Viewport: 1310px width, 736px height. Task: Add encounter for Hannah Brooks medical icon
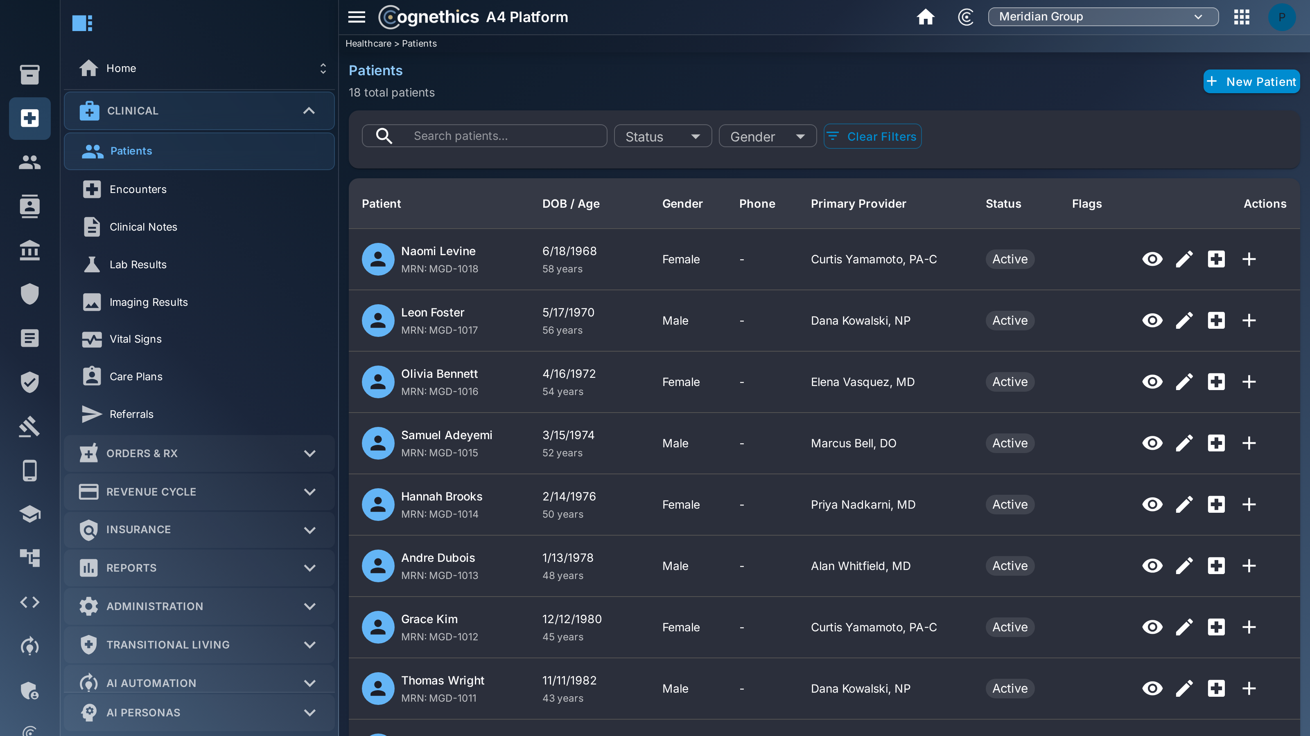1216,505
